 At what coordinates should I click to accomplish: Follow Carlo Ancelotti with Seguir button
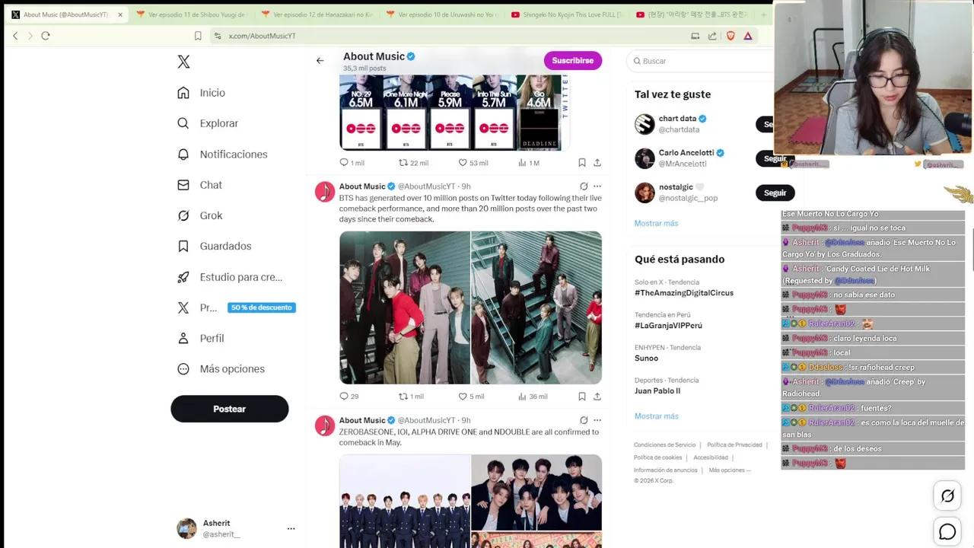coord(775,158)
